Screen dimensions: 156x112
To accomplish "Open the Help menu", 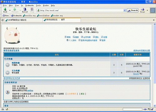I will click(53, 5).
